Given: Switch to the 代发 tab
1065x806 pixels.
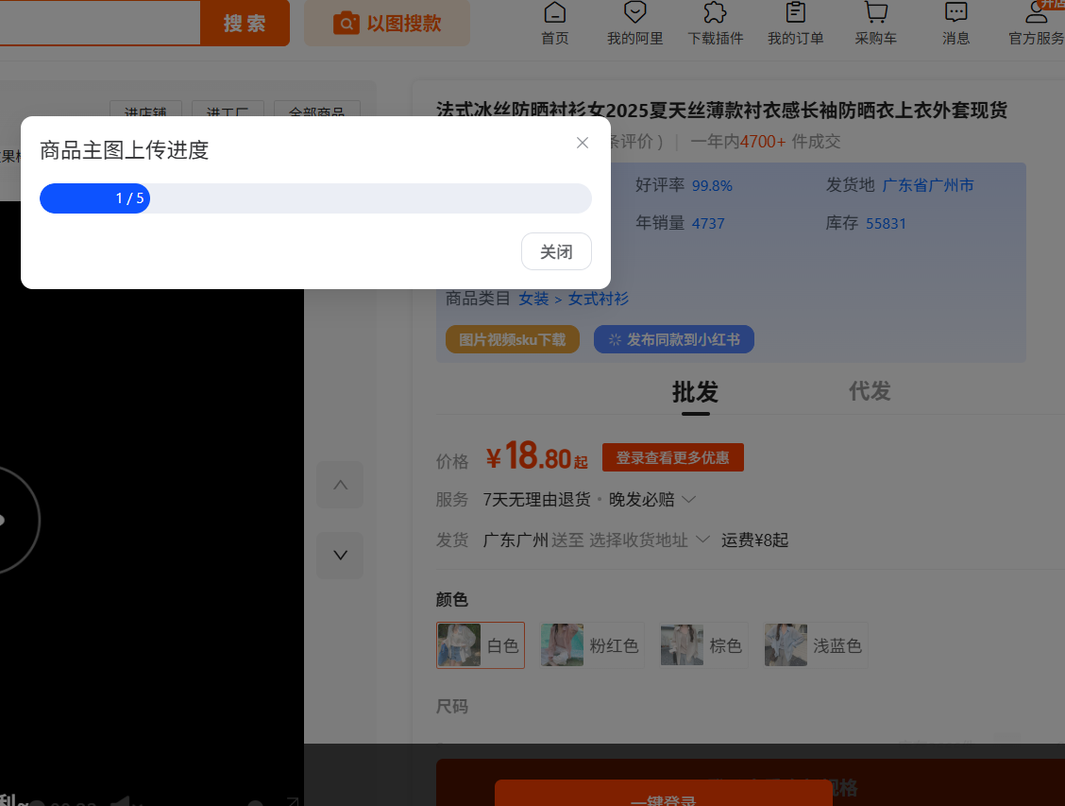Looking at the screenshot, I should [x=869, y=391].
